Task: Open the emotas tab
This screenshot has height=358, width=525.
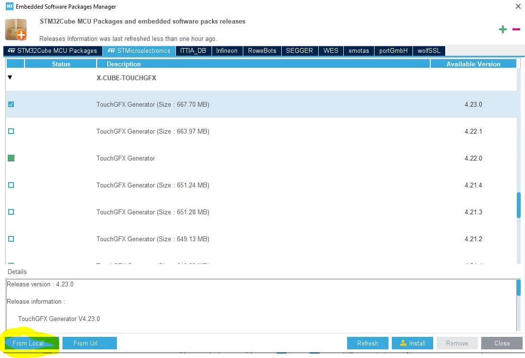Action: (x=359, y=51)
